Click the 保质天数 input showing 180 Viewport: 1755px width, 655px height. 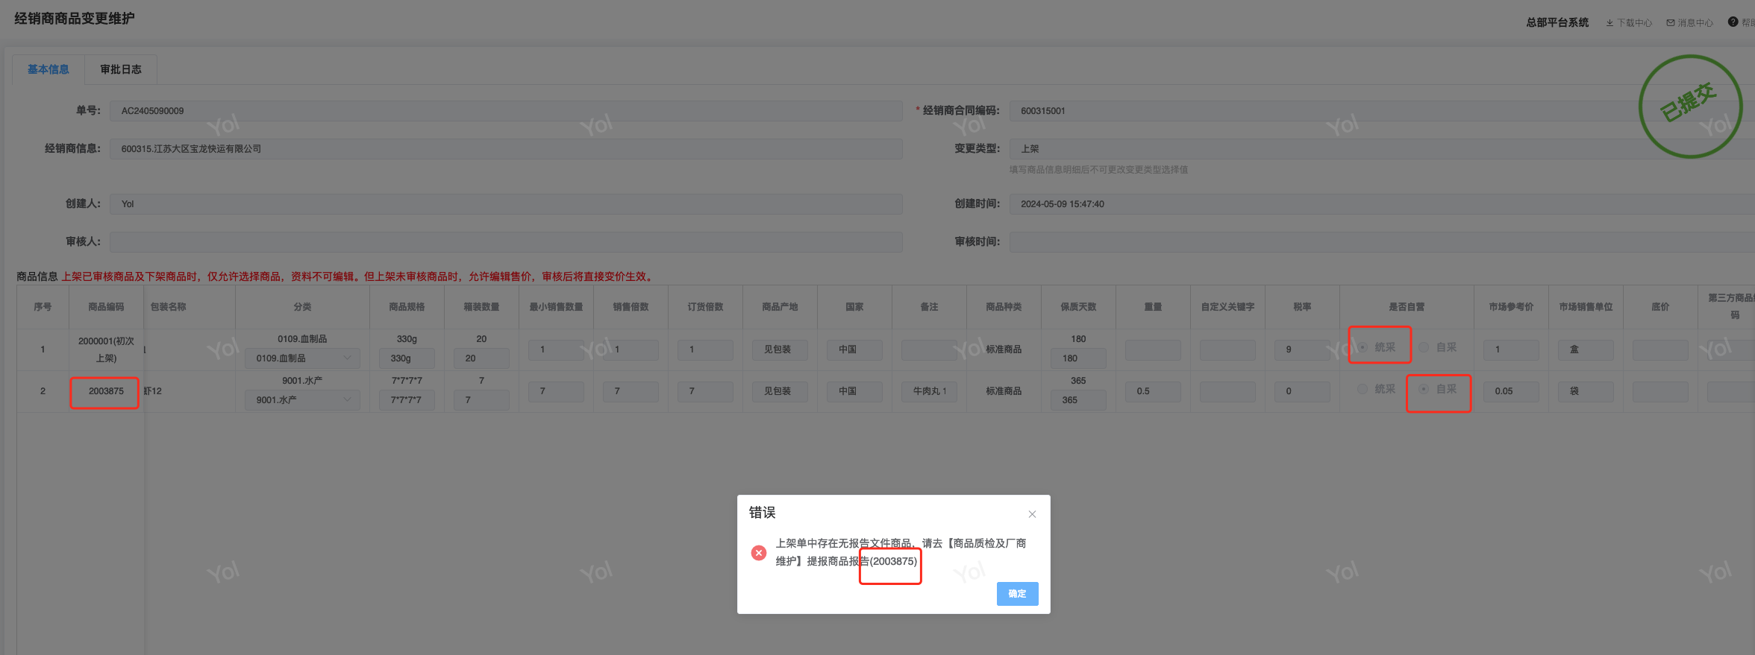click(1078, 358)
